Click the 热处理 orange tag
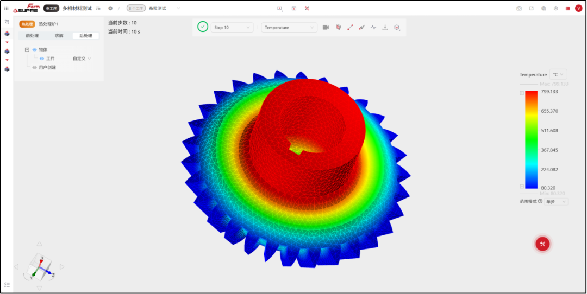 pyautogui.click(x=27, y=24)
